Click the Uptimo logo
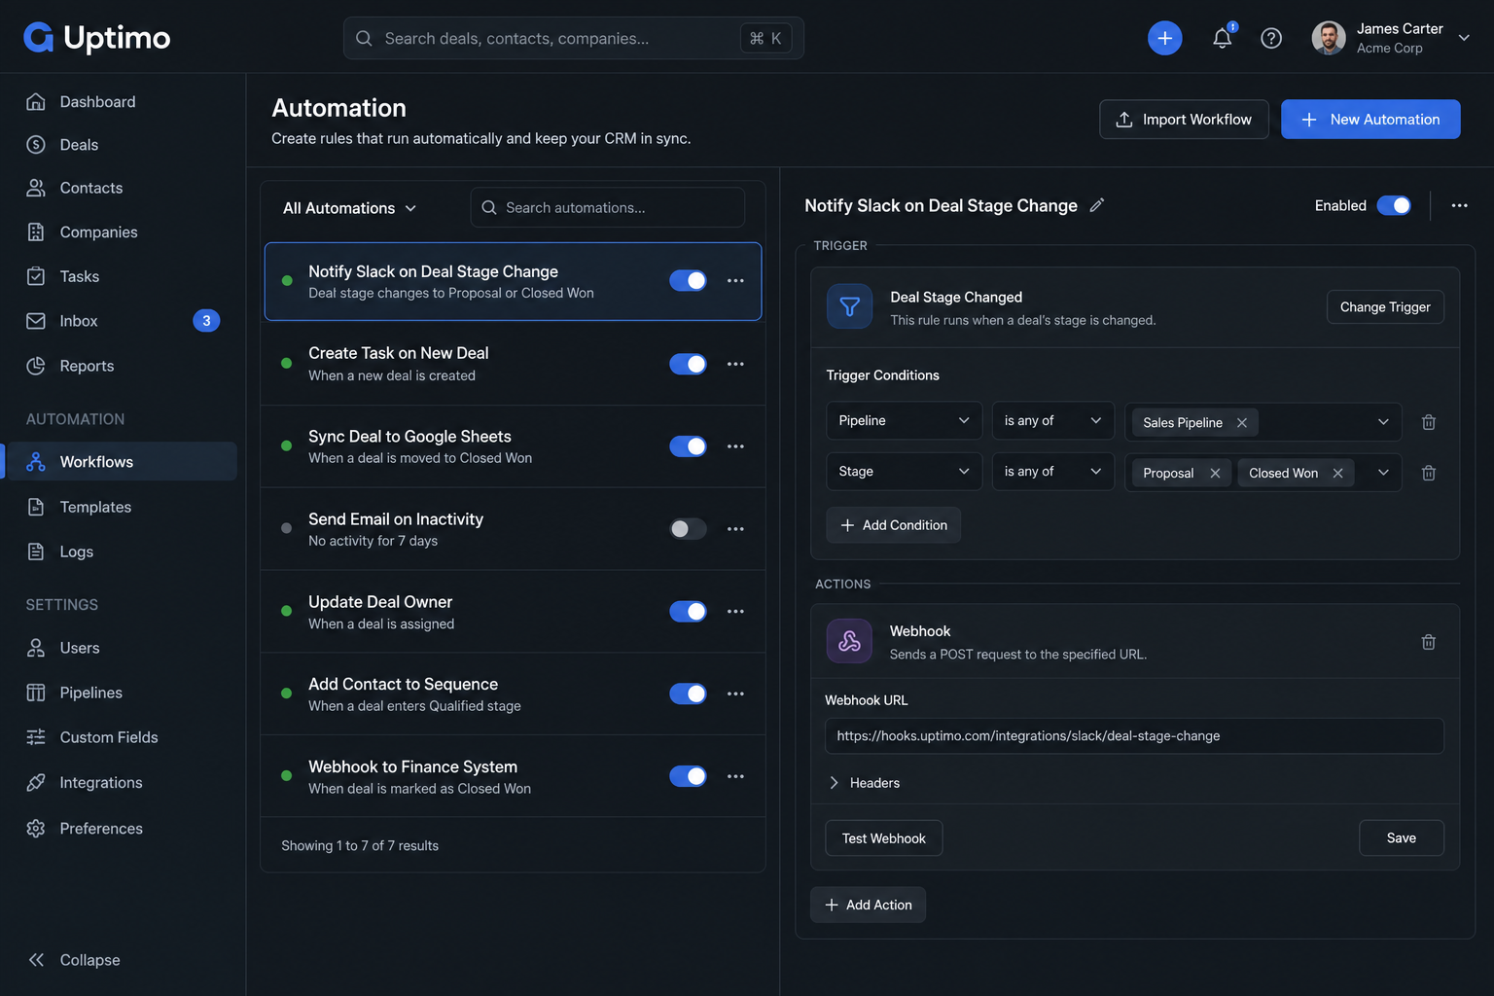1494x996 pixels. [96, 38]
